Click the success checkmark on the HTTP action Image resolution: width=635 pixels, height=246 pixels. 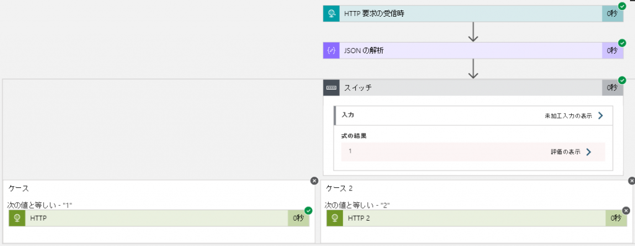308,210
